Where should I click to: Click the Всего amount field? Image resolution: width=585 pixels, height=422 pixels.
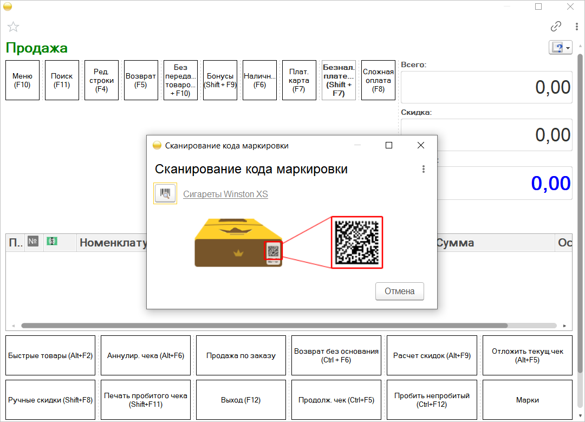(x=486, y=87)
